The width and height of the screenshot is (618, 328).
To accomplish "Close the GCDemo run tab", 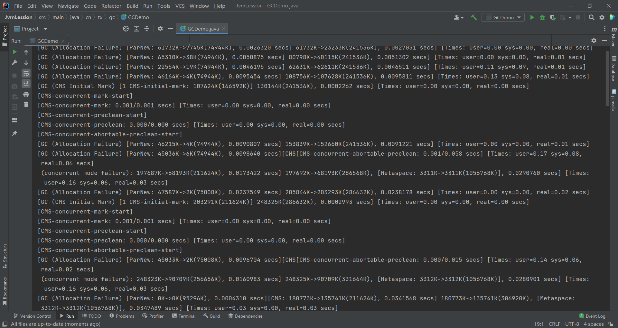I will tap(63, 41).
